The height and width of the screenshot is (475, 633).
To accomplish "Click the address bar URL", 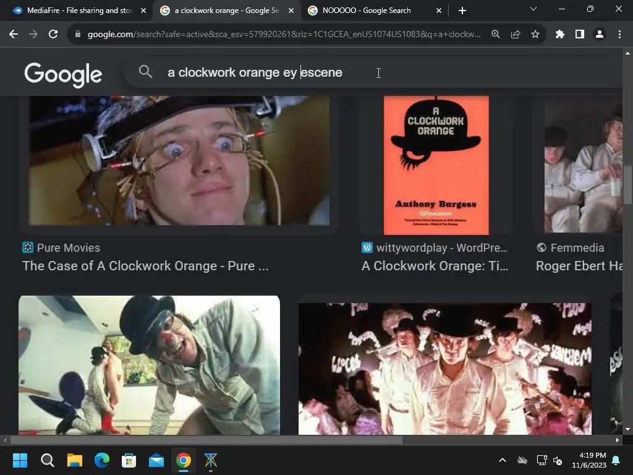I will [284, 35].
